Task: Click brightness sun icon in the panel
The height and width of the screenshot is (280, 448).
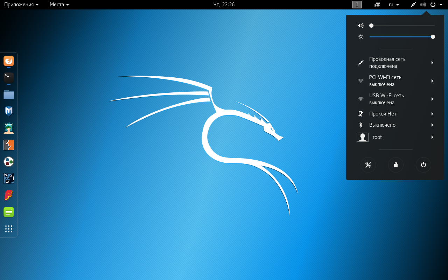Action: click(361, 37)
